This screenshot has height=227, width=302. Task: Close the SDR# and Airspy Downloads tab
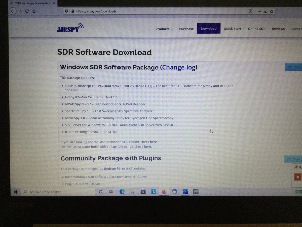click(54, 3)
